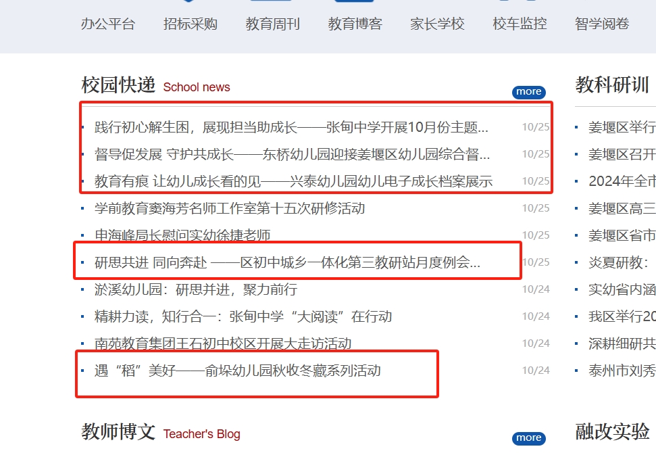Open article 申海峰局长慰问实幼徐捷老师
This screenshot has height=453, width=656.
[x=182, y=235]
